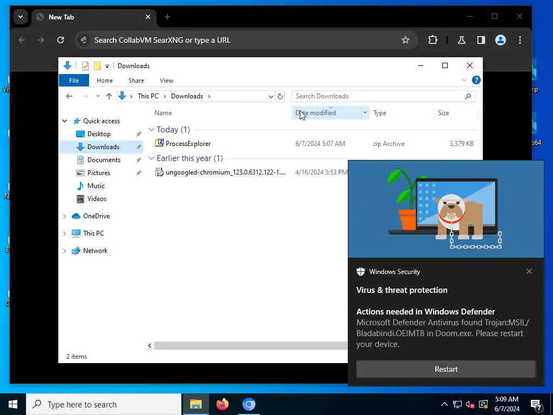The width and height of the screenshot is (553, 415).
Task: Open Chrome three-dot menu
Action: (x=520, y=40)
